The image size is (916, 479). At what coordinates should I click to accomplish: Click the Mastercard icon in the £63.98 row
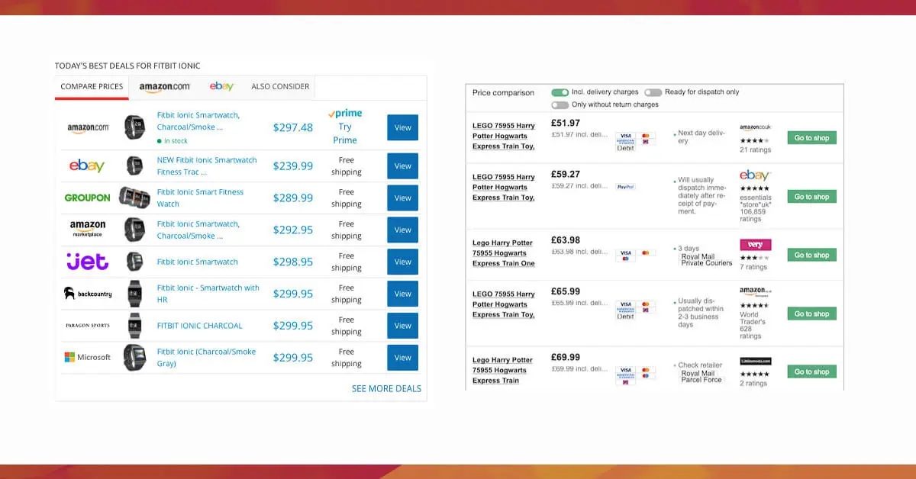(x=646, y=252)
